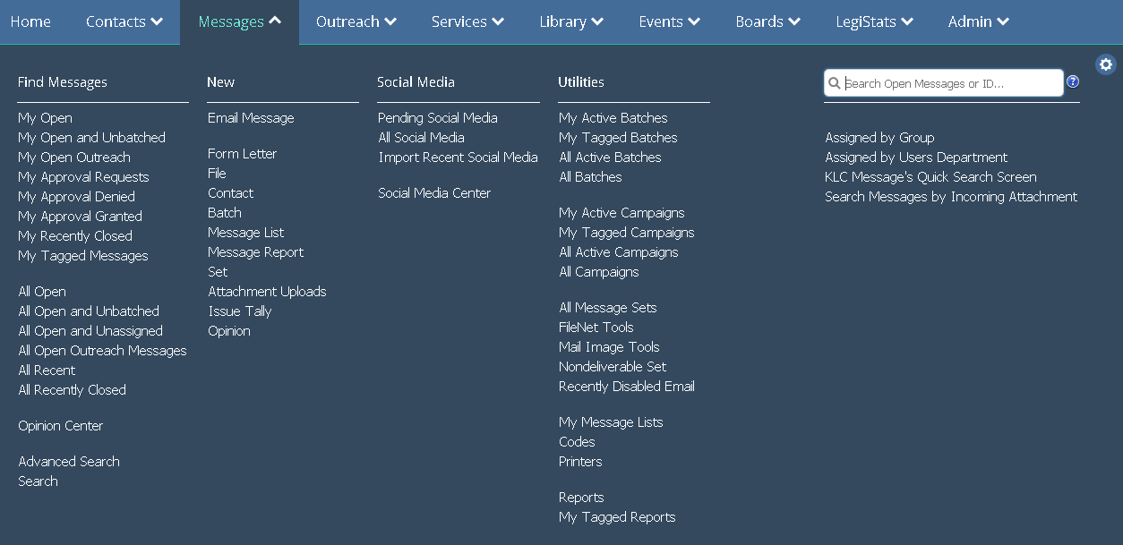Open Search Messages by Incoming Attachment

click(951, 196)
